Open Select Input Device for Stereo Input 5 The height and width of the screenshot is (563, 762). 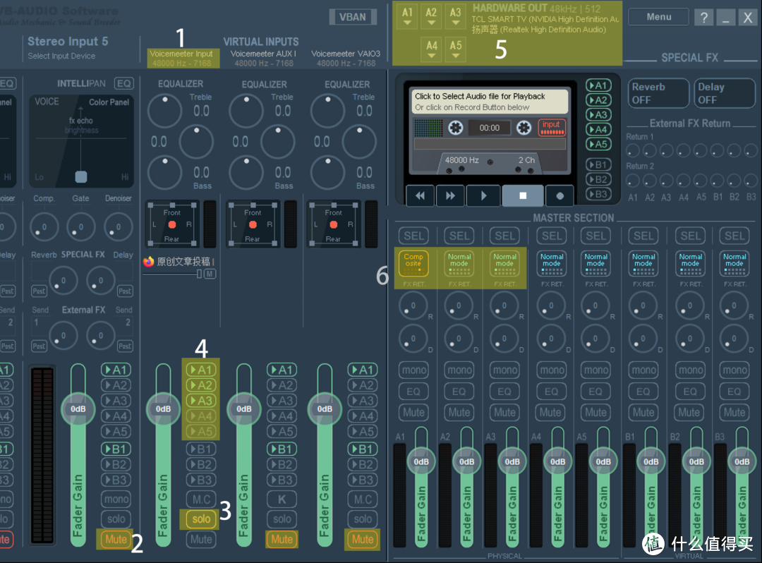point(61,56)
